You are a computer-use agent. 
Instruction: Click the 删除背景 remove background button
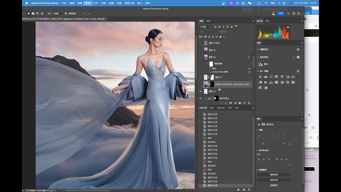274,175
